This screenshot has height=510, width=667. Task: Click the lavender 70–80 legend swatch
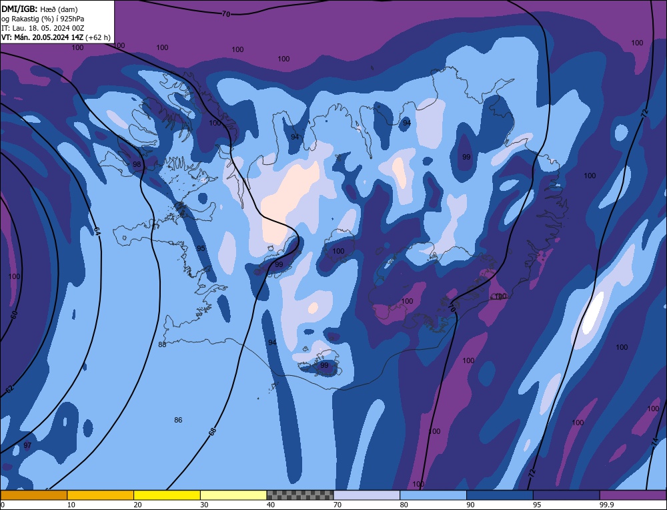pos(367,495)
